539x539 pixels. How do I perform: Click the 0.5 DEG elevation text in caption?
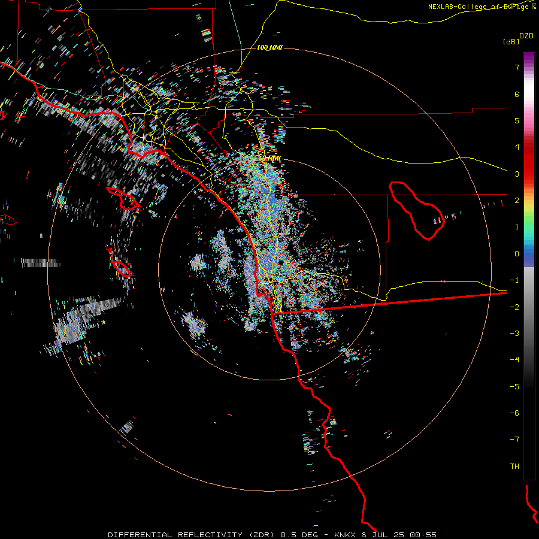coord(300,535)
